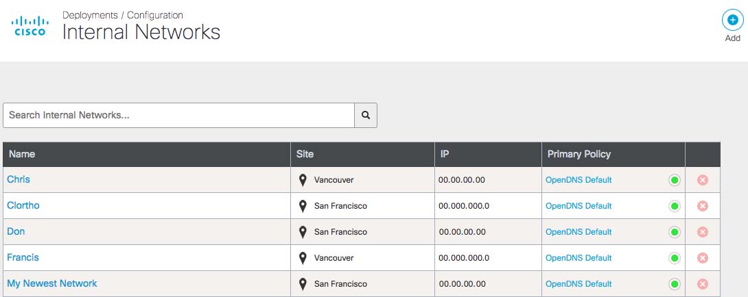Click the green status indicator for Clortho
Image resolution: width=748 pixels, height=297 pixels.
[675, 206]
